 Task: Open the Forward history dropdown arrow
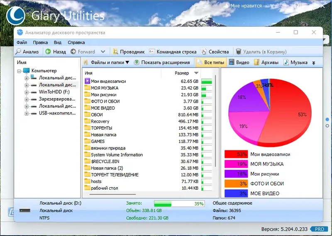[x=103, y=52]
